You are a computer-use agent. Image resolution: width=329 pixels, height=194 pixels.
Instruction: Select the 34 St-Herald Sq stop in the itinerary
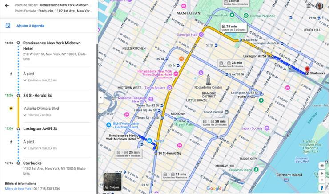tap(38, 95)
